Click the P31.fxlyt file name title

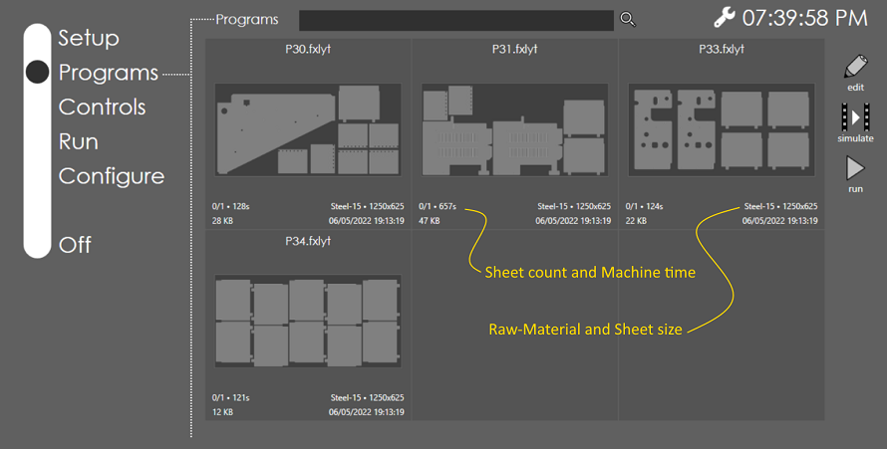(x=514, y=49)
